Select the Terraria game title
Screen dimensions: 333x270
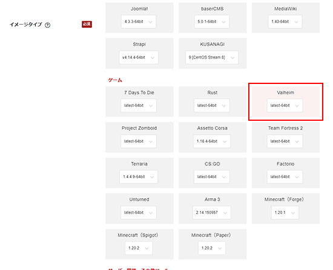[139, 164]
